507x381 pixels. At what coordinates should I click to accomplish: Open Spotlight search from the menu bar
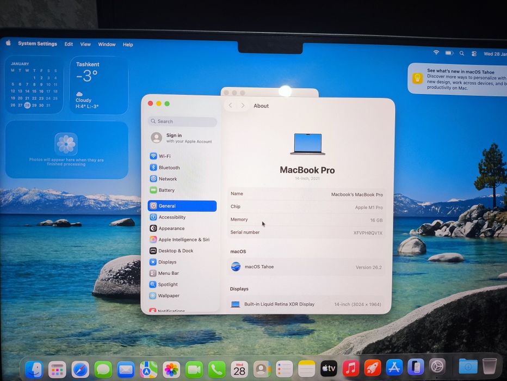pyautogui.click(x=462, y=53)
